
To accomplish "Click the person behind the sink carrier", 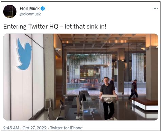I will coord(112,83).
